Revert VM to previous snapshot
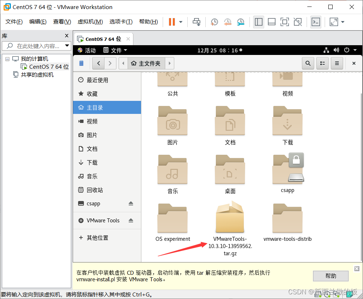363x299 pixels. (227, 22)
